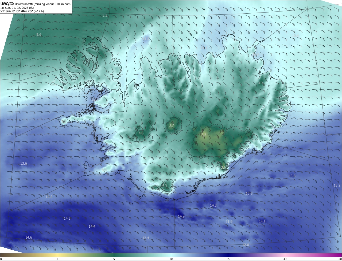Click the 5.6 value label on the map
342x261 pixels.
click(x=39, y=35)
